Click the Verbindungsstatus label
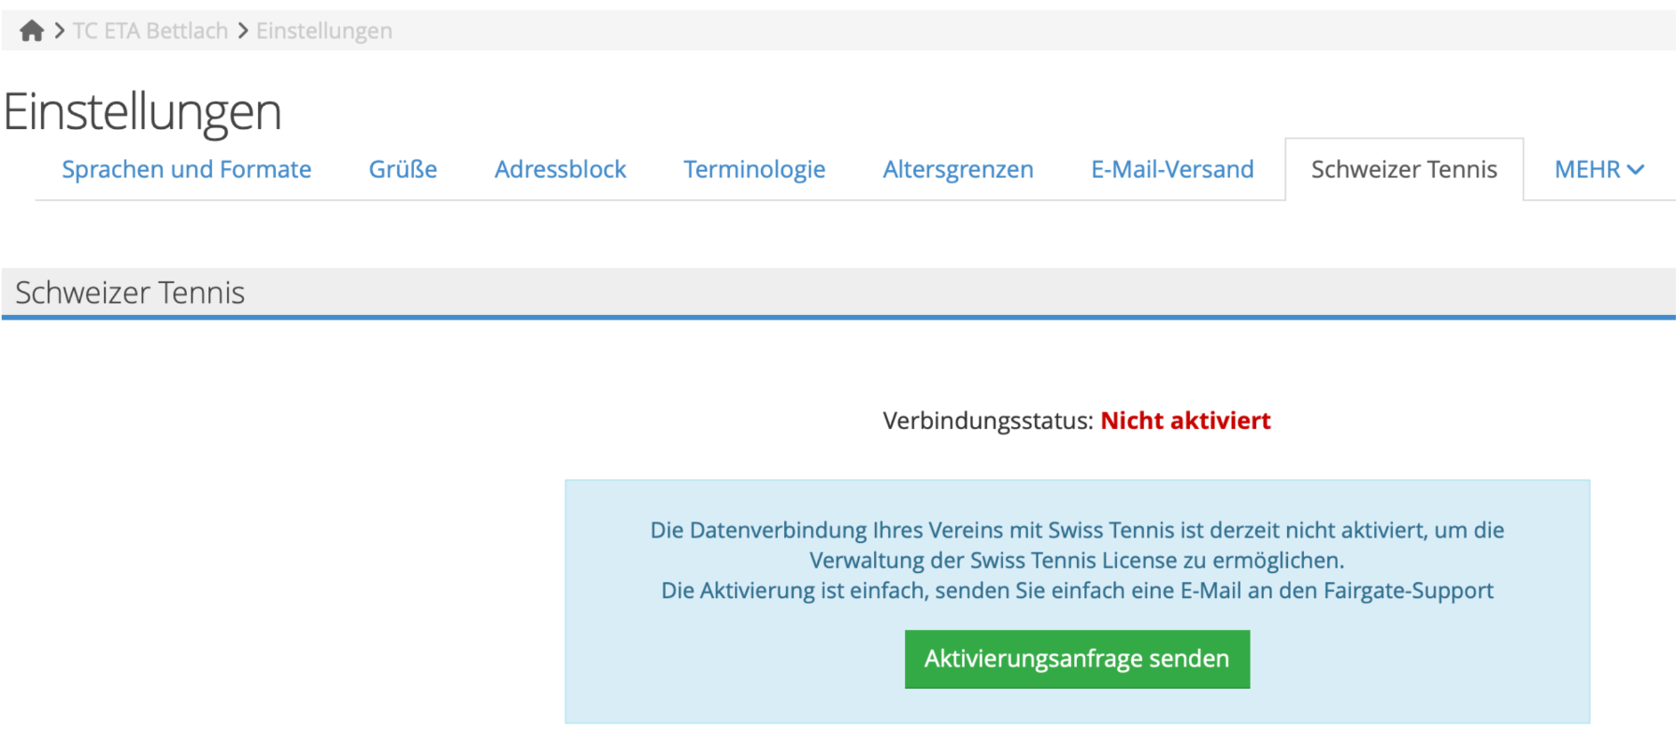Image resolution: width=1676 pixels, height=744 pixels. (x=987, y=421)
